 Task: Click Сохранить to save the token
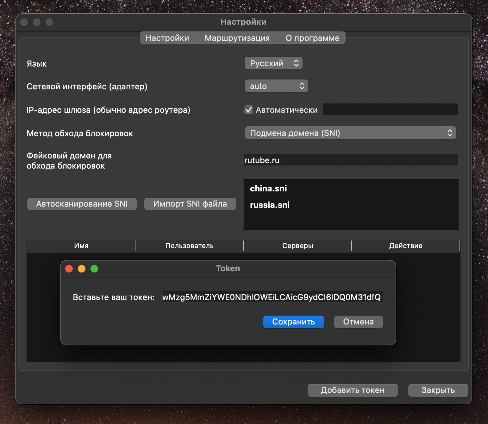(294, 322)
